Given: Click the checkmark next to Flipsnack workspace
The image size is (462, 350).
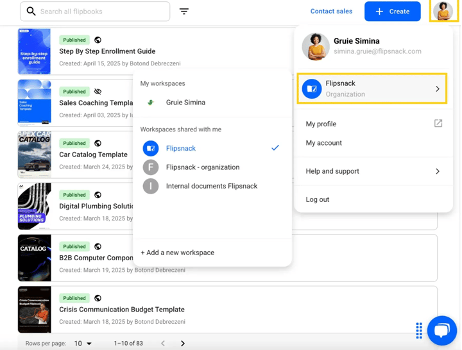Looking at the screenshot, I should click(275, 148).
